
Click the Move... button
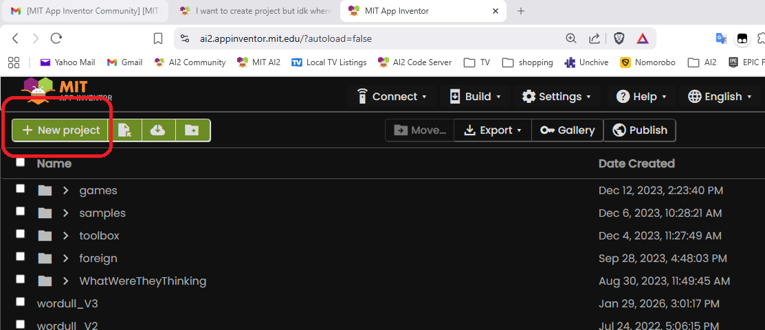pos(420,130)
